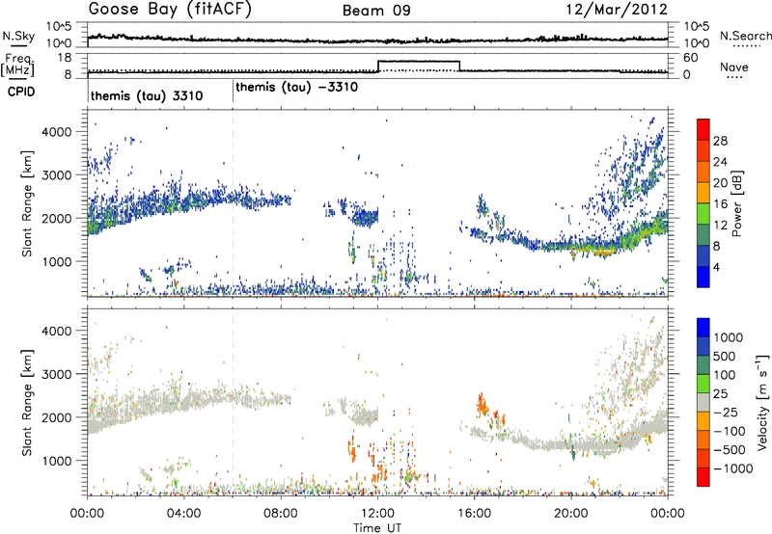Viewport: 772px width, 534px height.
Task: Click the '12' Power color bar label
Action: coord(720,225)
